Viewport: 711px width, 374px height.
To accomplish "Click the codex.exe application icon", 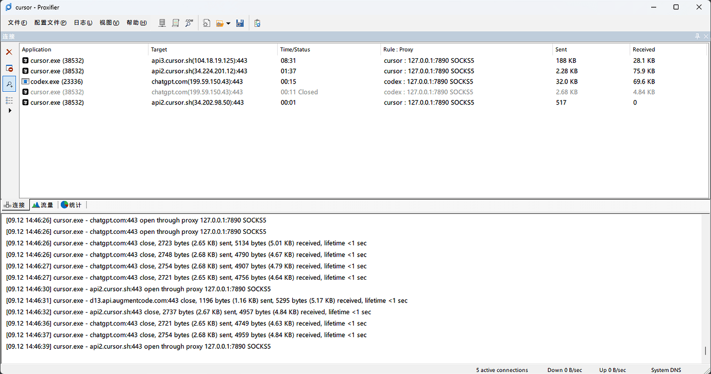I will (25, 81).
